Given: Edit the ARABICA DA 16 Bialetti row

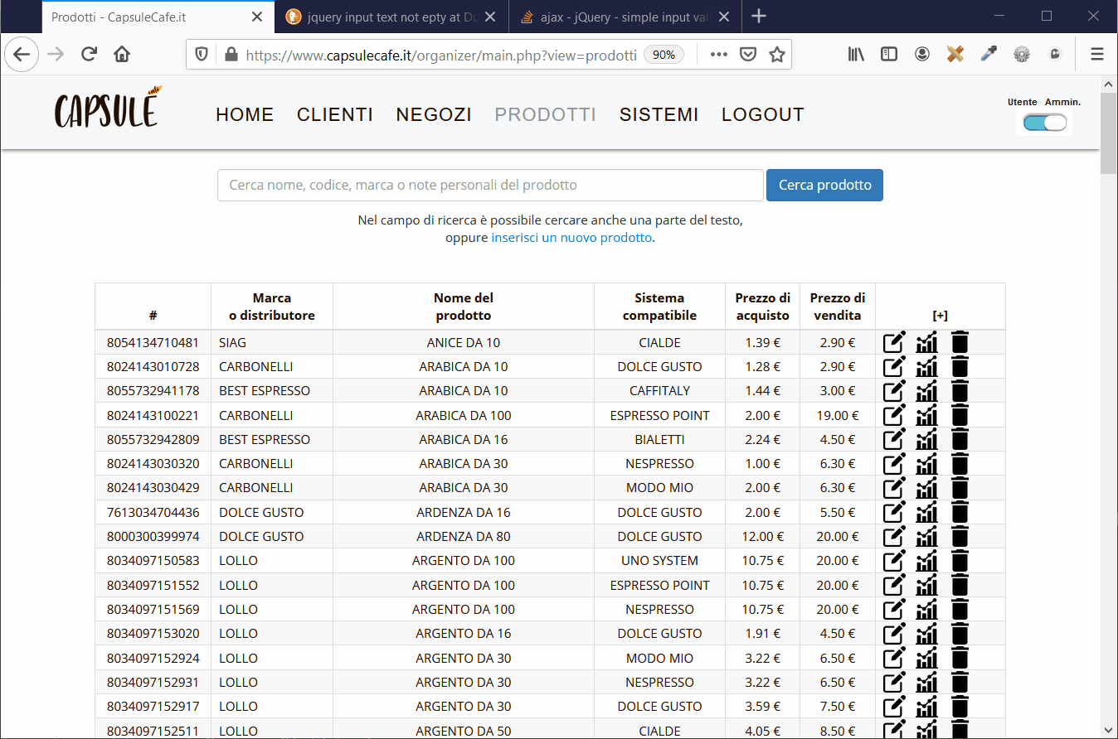Looking at the screenshot, I should pos(894,439).
